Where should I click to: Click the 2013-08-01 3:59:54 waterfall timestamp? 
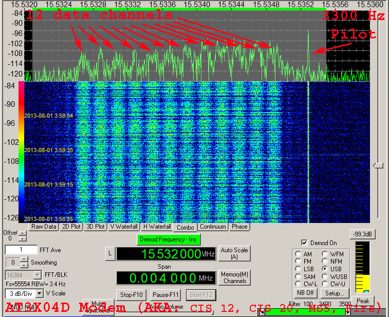point(49,116)
